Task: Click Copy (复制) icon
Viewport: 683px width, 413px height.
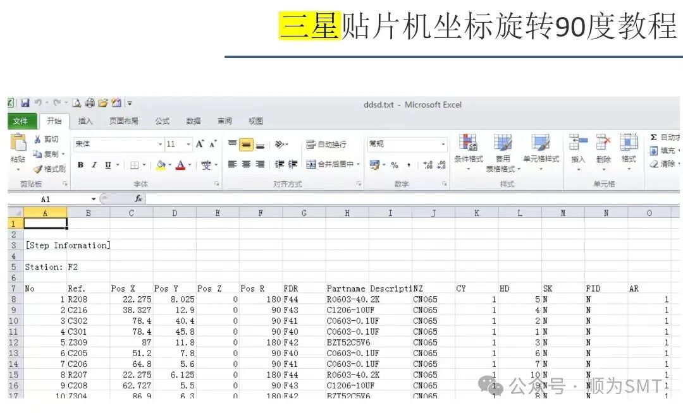Action: [38, 154]
